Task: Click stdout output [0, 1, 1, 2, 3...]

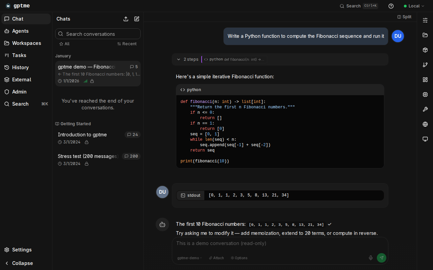Action: [x=249, y=195]
